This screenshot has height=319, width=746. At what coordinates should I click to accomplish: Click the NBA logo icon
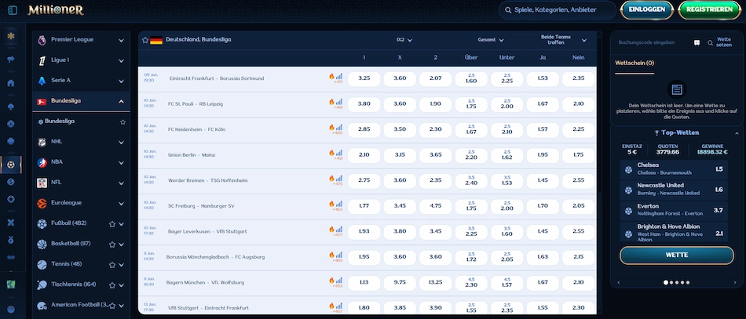point(42,162)
